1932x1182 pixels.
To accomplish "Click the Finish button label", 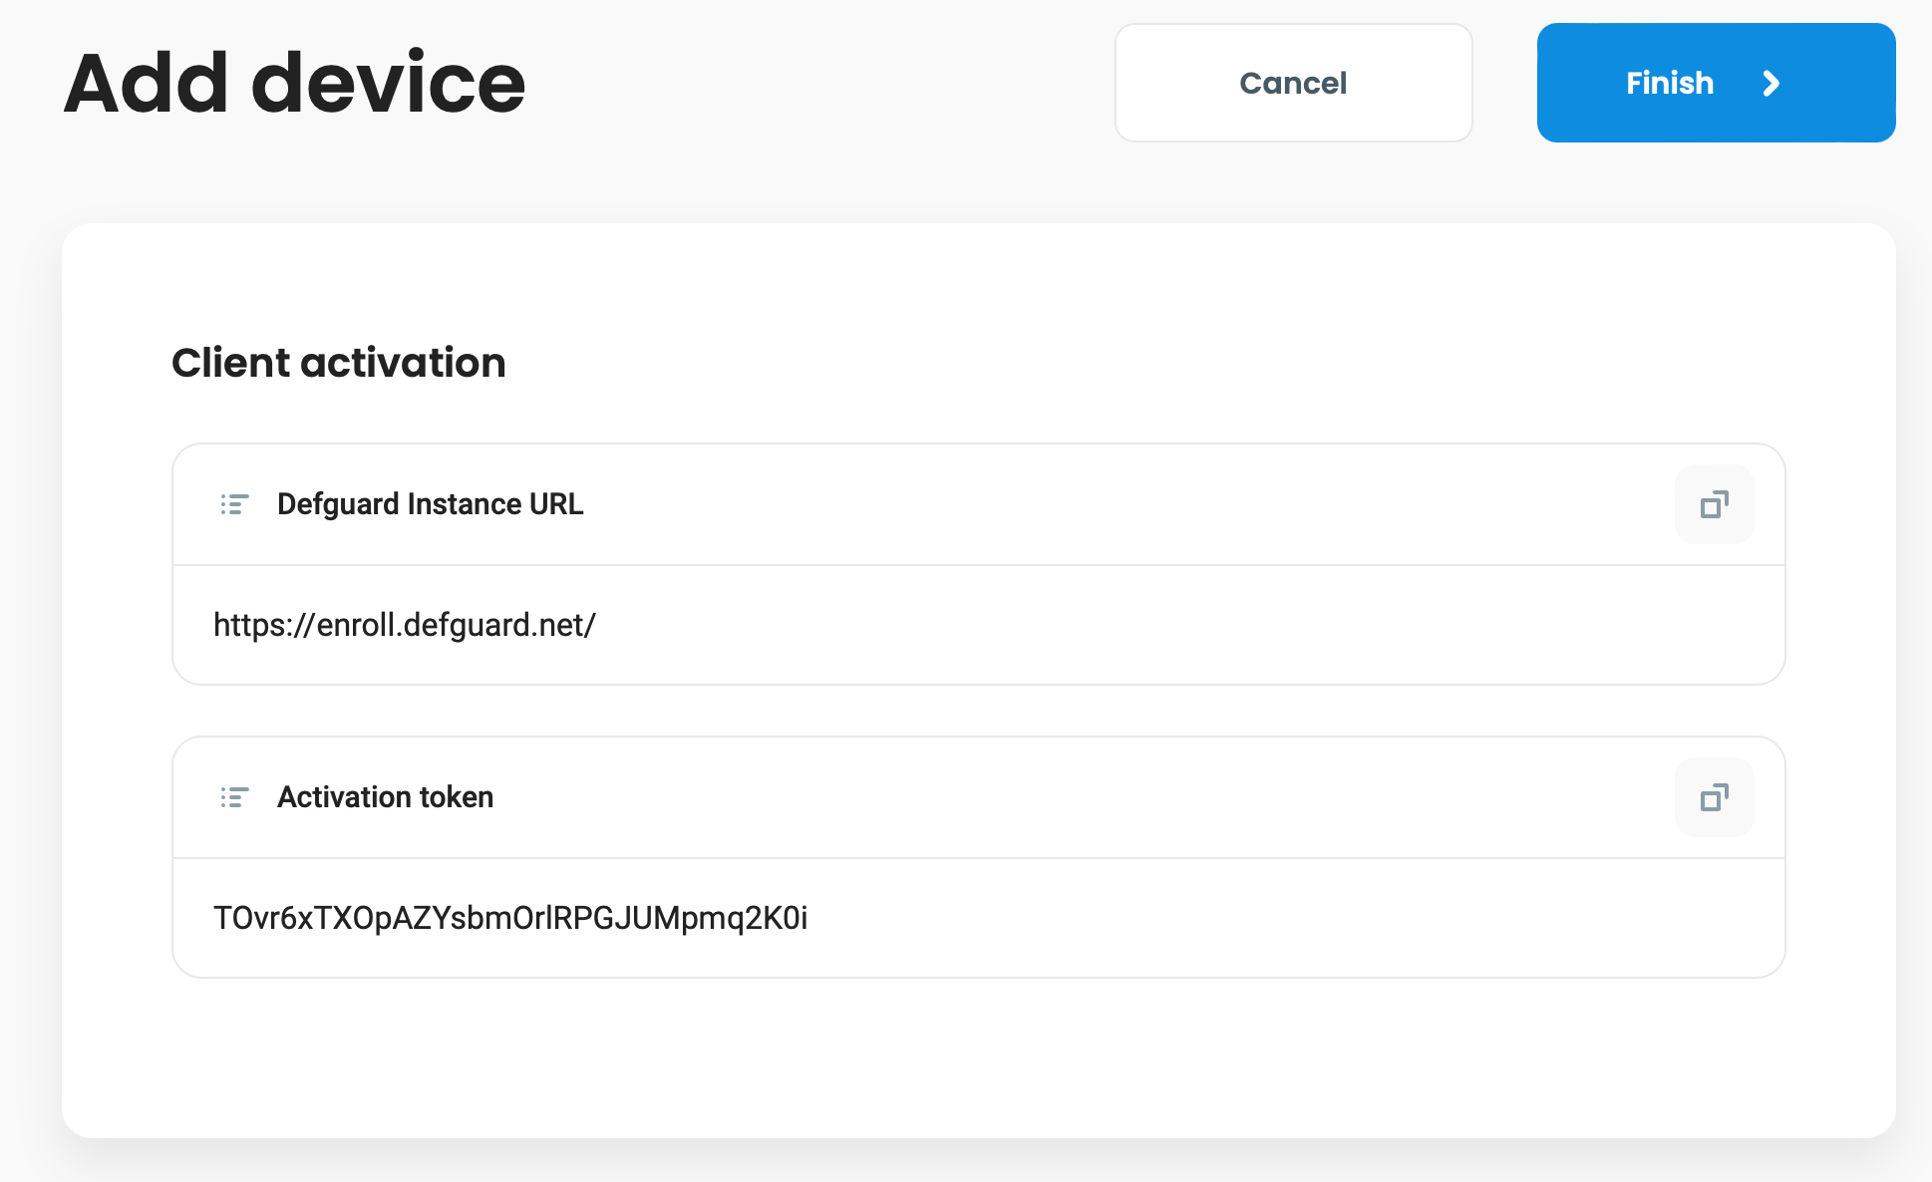I will [1669, 84].
